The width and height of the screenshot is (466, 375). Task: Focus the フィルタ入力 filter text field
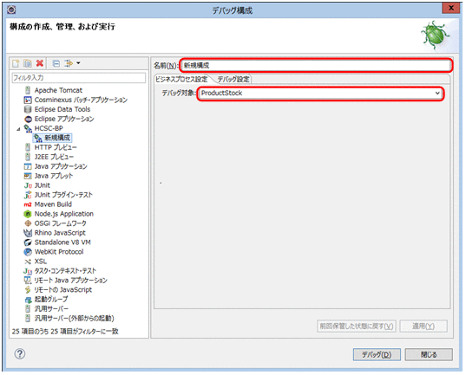click(x=78, y=78)
